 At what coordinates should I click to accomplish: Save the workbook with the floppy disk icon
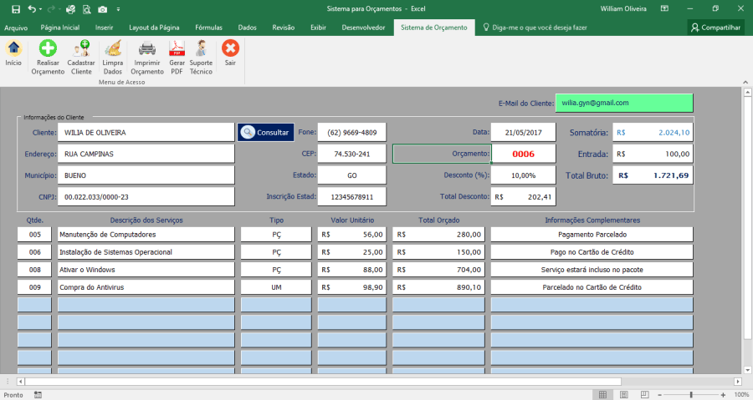pyautogui.click(x=16, y=9)
